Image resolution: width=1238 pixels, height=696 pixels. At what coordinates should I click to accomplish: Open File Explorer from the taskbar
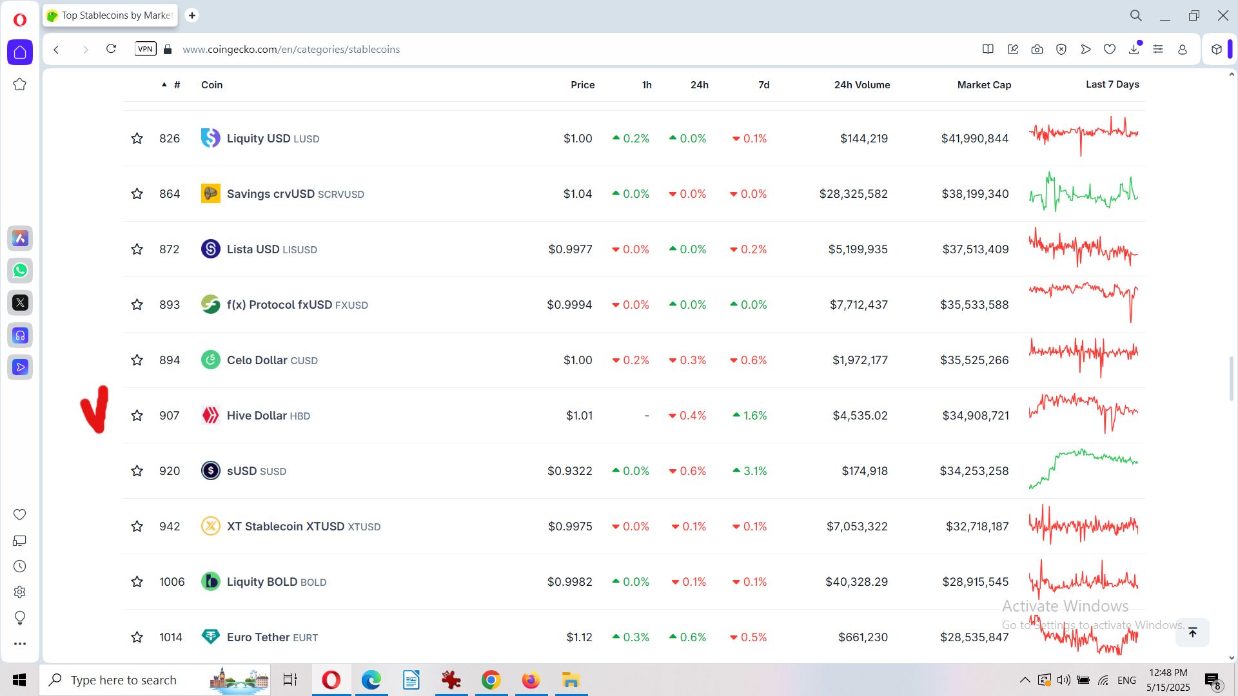(x=571, y=680)
